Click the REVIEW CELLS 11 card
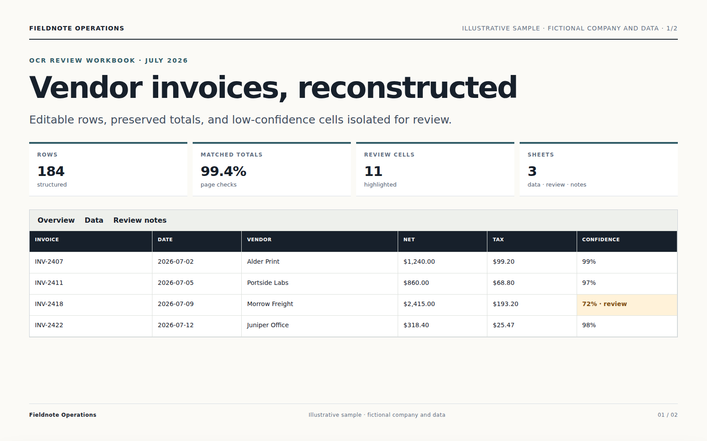 [x=435, y=169]
